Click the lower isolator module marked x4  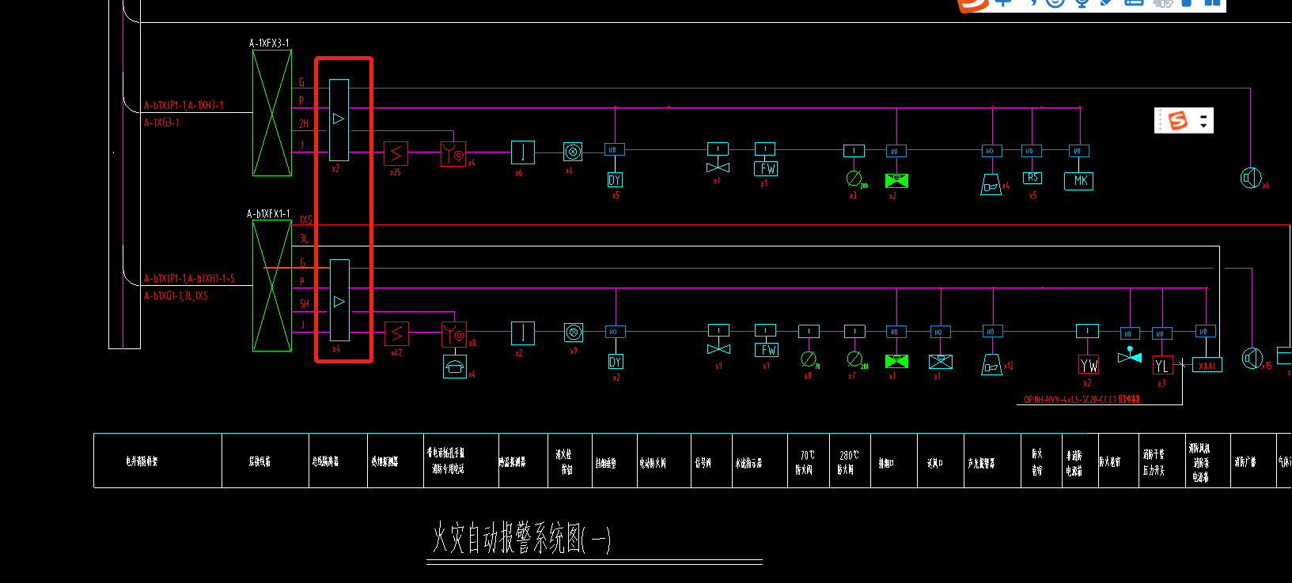[x=339, y=300]
